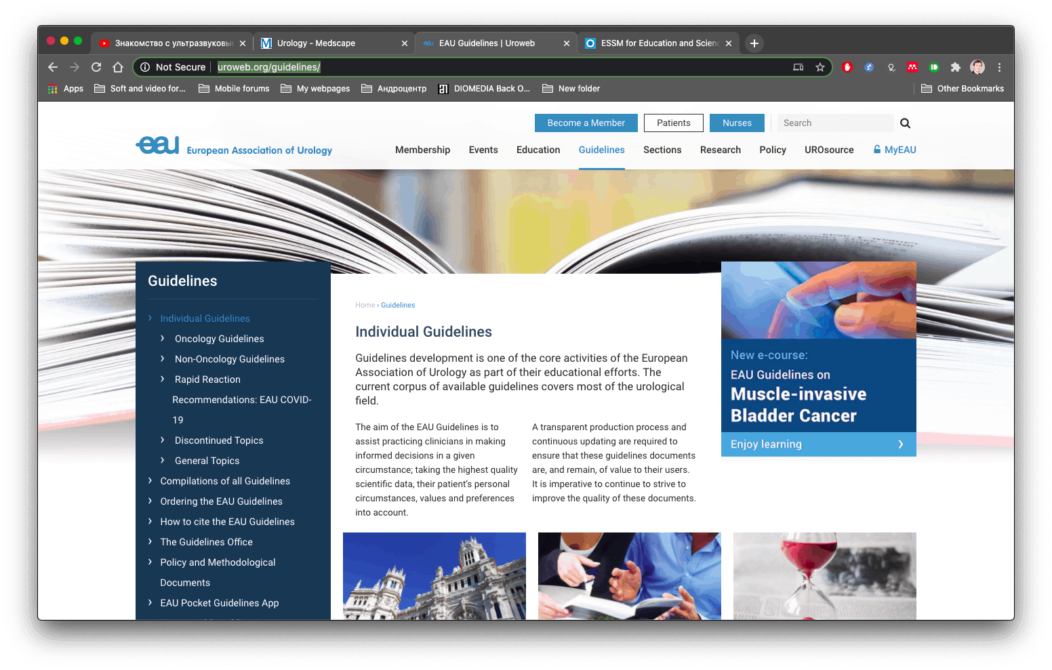Click the Home breadcrumb link
The height and width of the screenshot is (670, 1052).
(365, 305)
